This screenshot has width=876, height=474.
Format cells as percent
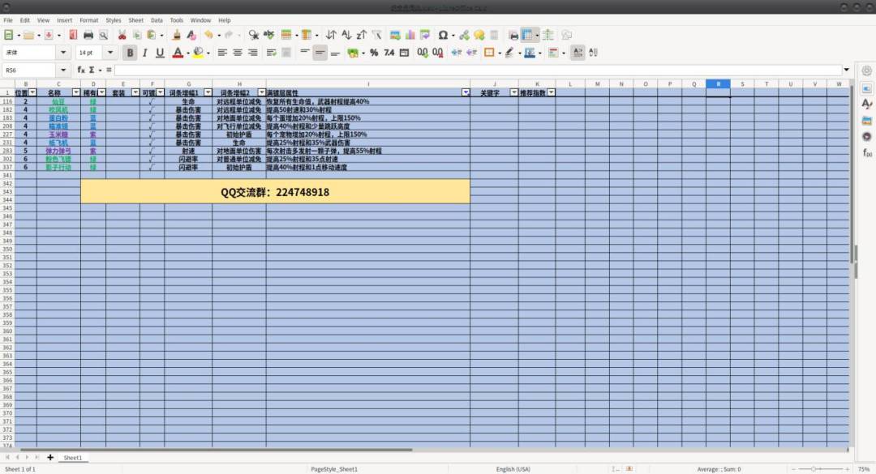[x=374, y=53]
